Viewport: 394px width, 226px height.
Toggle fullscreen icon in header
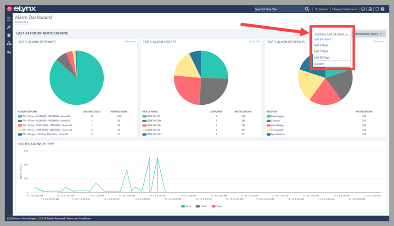[x=377, y=9]
